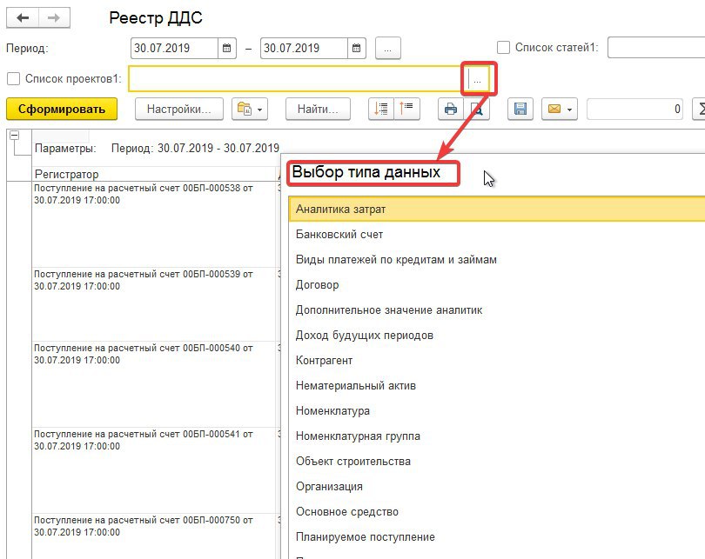
Task: Click the row Поступление на расчетный счет 00БП-000538
Action: [x=153, y=224]
